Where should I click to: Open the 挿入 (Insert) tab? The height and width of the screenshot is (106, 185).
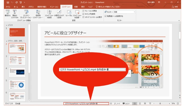tap(23, 7)
